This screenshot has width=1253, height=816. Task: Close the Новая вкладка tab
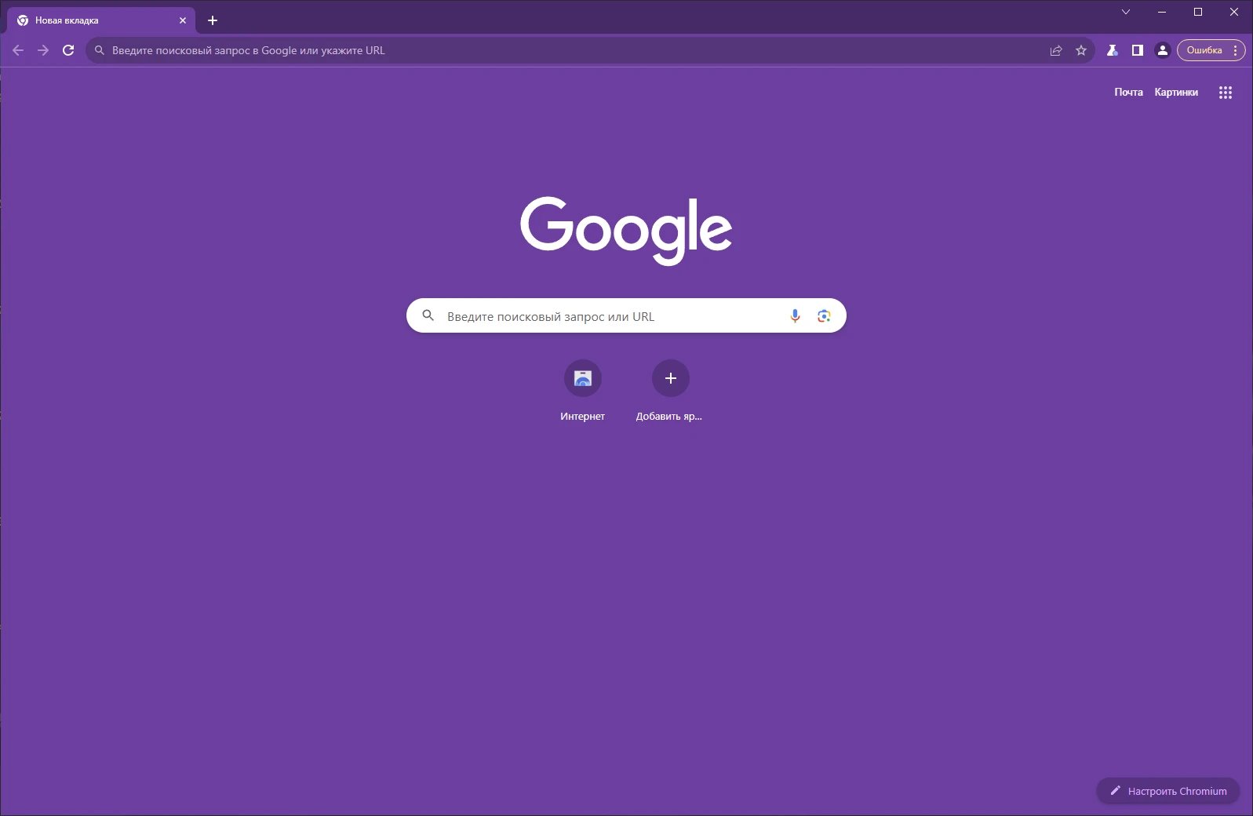pos(183,20)
